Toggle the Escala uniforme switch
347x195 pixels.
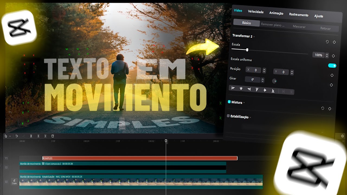pyautogui.click(x=332, y=66)
